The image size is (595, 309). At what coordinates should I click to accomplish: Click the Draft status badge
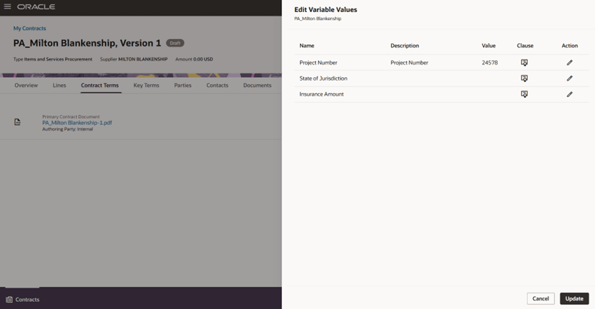175,43
